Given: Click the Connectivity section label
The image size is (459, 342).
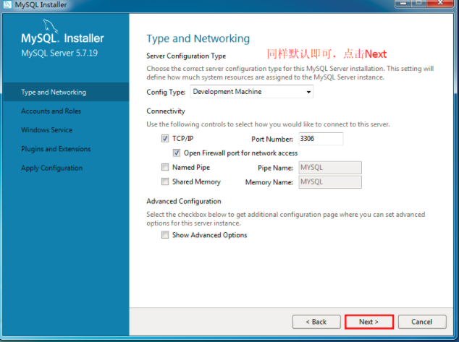Looking at the screenshot, I should point(166,111).
